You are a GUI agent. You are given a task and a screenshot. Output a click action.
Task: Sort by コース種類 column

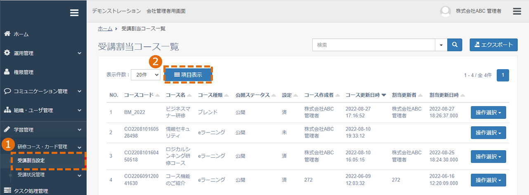[x=213, y=95]
